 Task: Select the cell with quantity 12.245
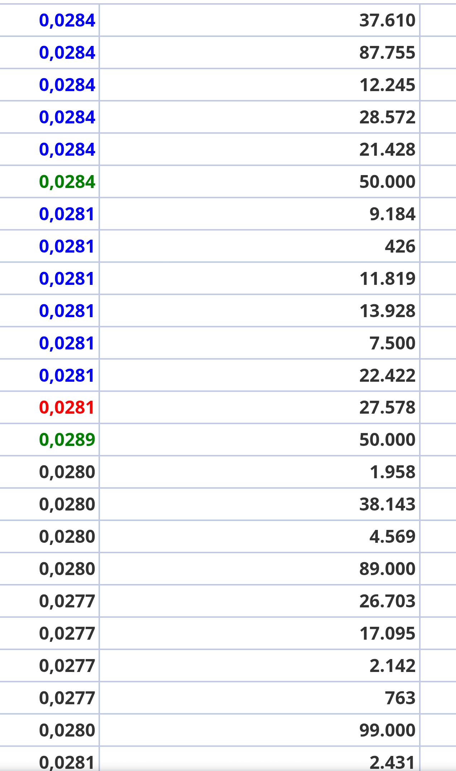259,85
